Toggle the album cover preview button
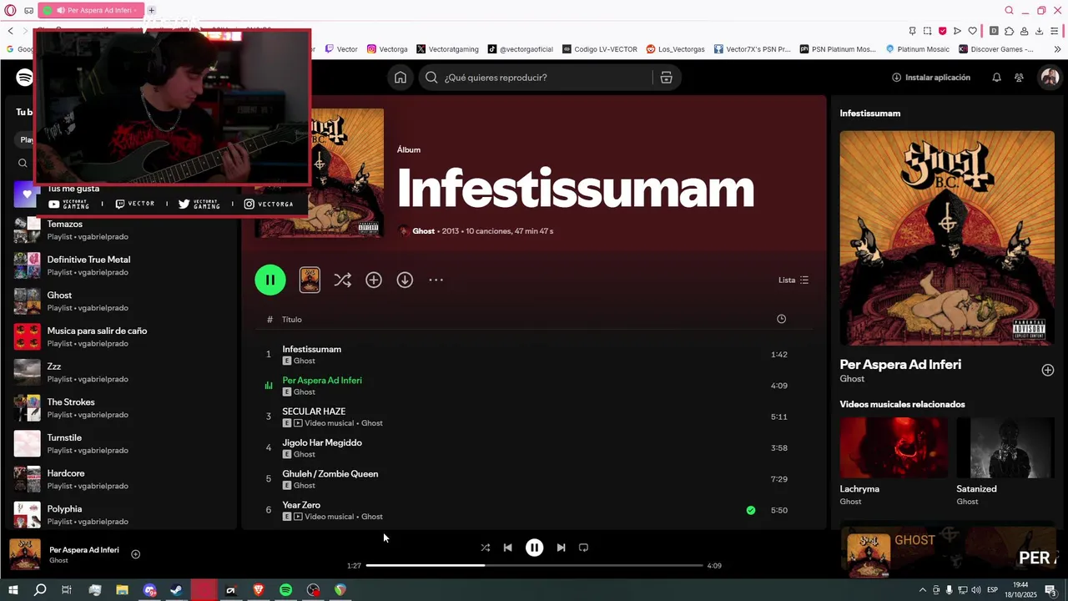This screenshot has height=601, width=1068. point(310,280)
